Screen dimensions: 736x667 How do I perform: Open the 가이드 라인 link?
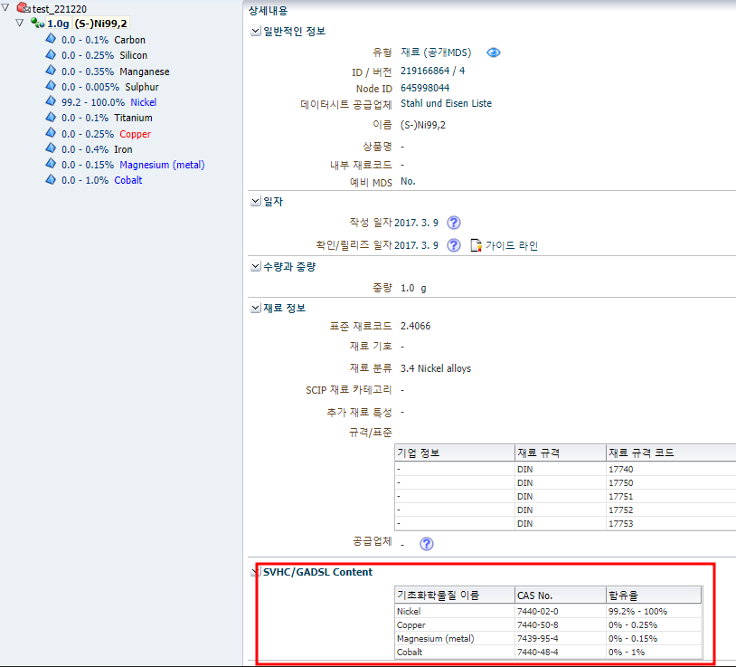tap(512, 245)
